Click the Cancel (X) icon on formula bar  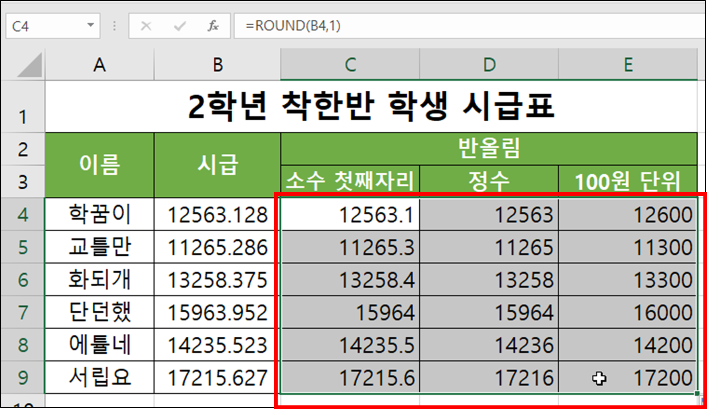click(x=146, y=26)
